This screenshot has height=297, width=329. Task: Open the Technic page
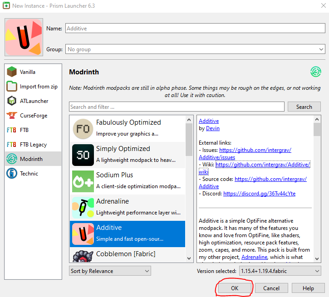click(x=33, y=174)
